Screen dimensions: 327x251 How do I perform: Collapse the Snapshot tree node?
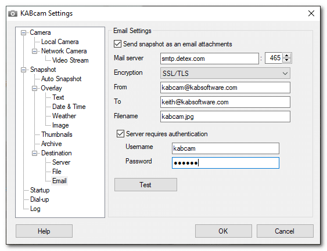[24, 70]
